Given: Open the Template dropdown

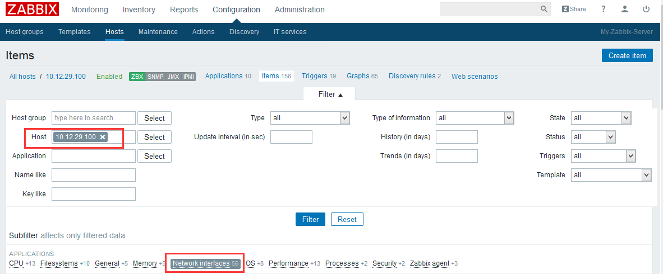Looking at the screenshot, I should [x=611, y=175].
